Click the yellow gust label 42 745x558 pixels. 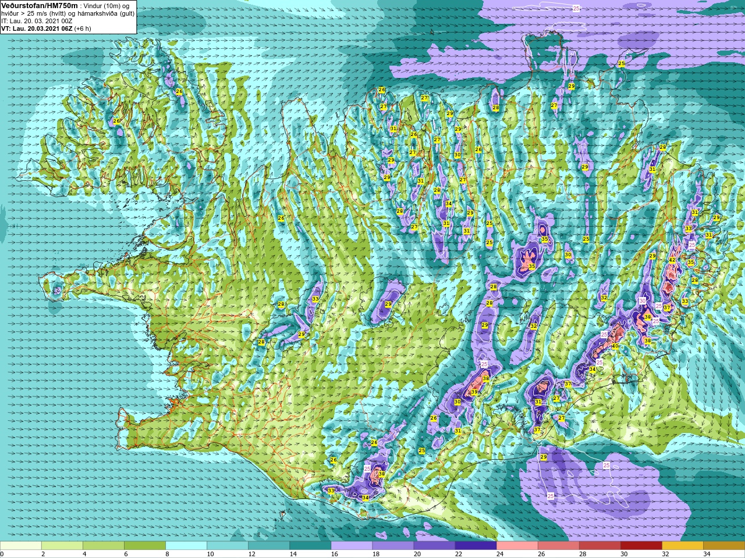click(x=672, y=260)
